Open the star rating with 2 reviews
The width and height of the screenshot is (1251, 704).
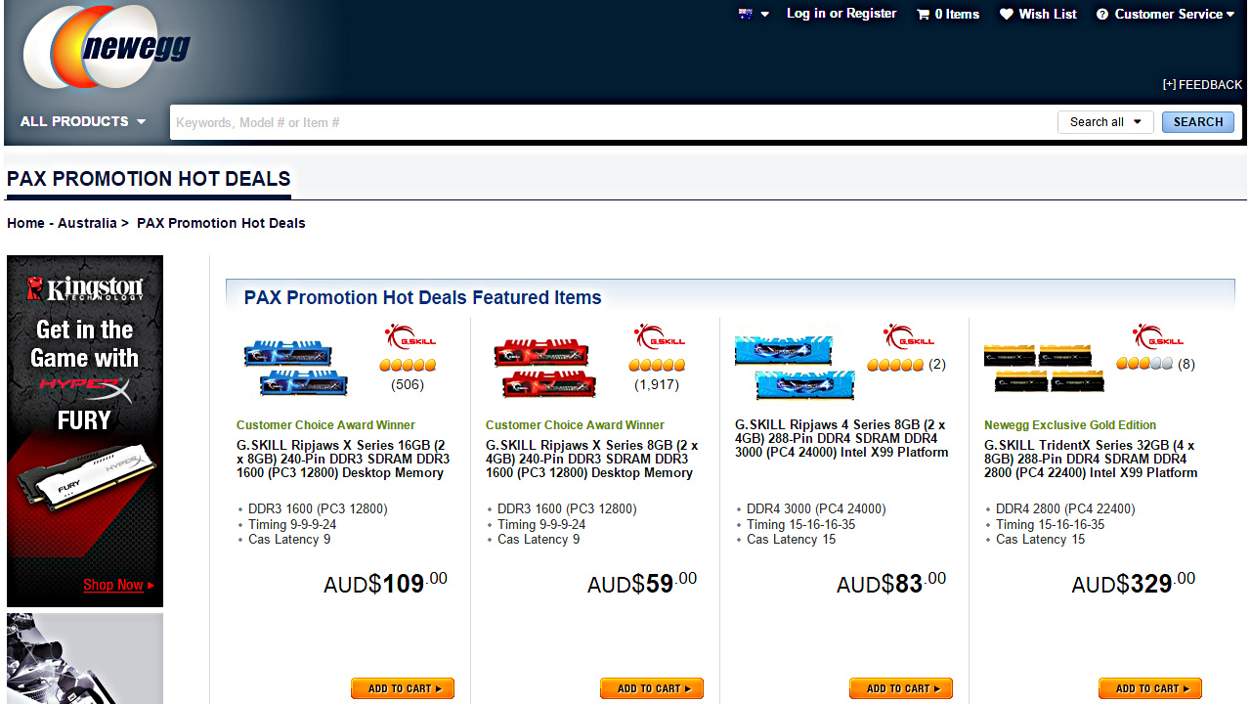tap(895, 365)
